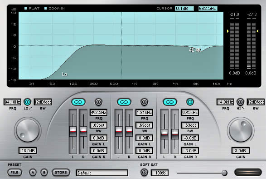Click the 9.45kHz band link icon
Image resolution: width=266 pixels, height=179 pixels.
(x=170, y=102)
